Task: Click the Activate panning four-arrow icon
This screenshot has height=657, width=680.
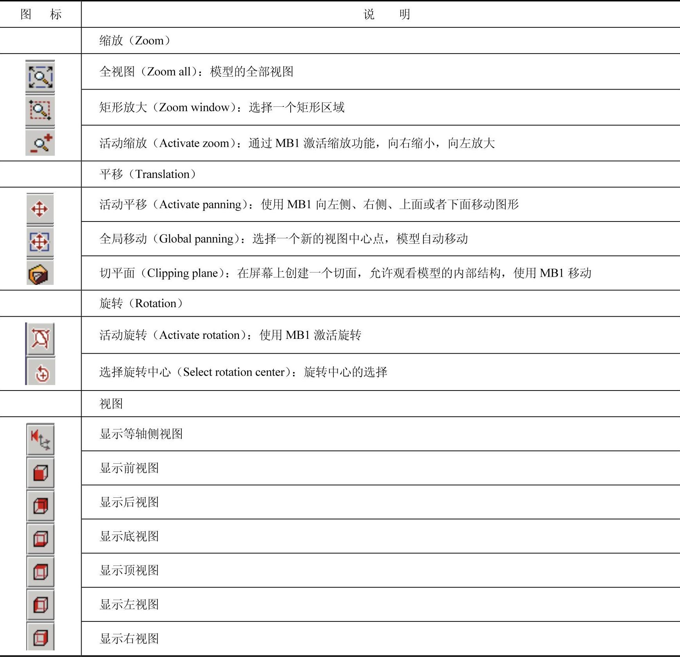Action: tap(40, 209)
